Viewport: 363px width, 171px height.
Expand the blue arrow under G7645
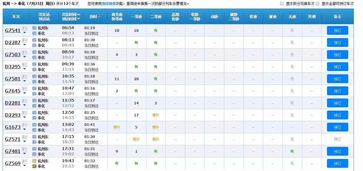[x=24, y=93]
